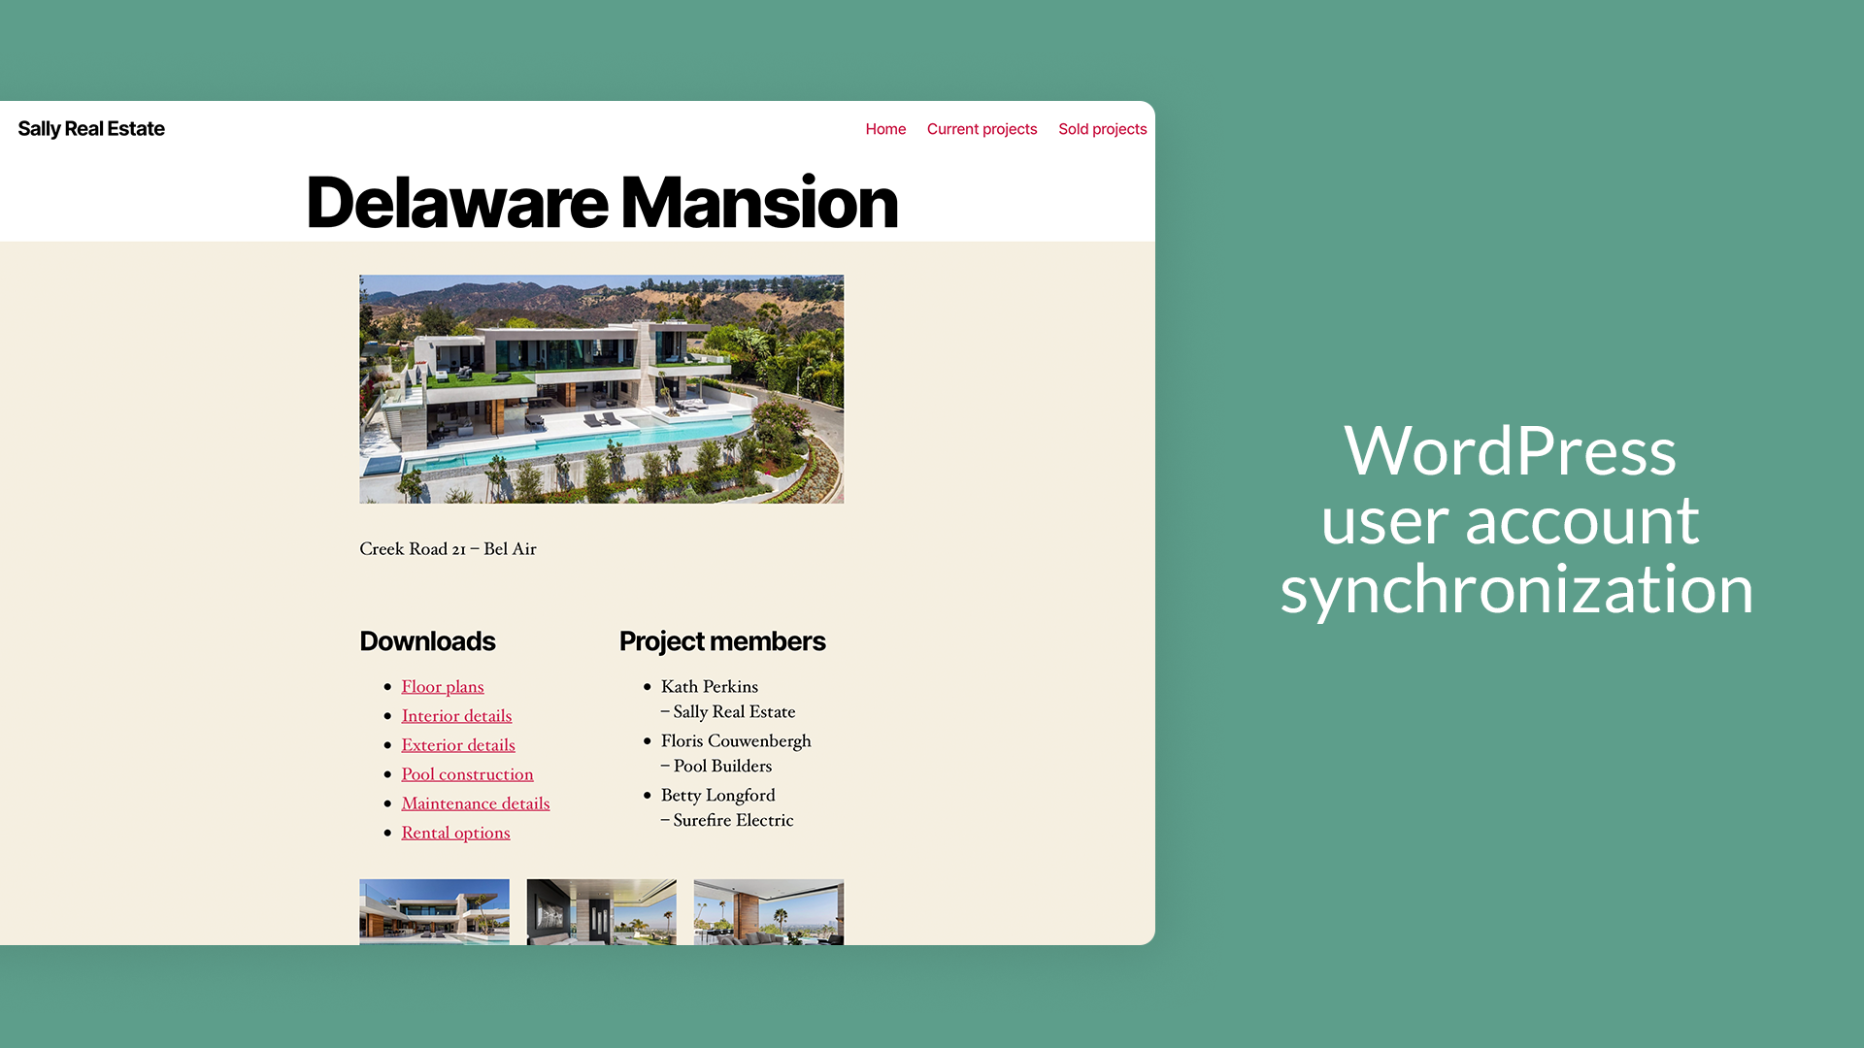Screen dimensions: 1864x1048
Task: Open Interior details download
Action: click(x=455, y=715)
